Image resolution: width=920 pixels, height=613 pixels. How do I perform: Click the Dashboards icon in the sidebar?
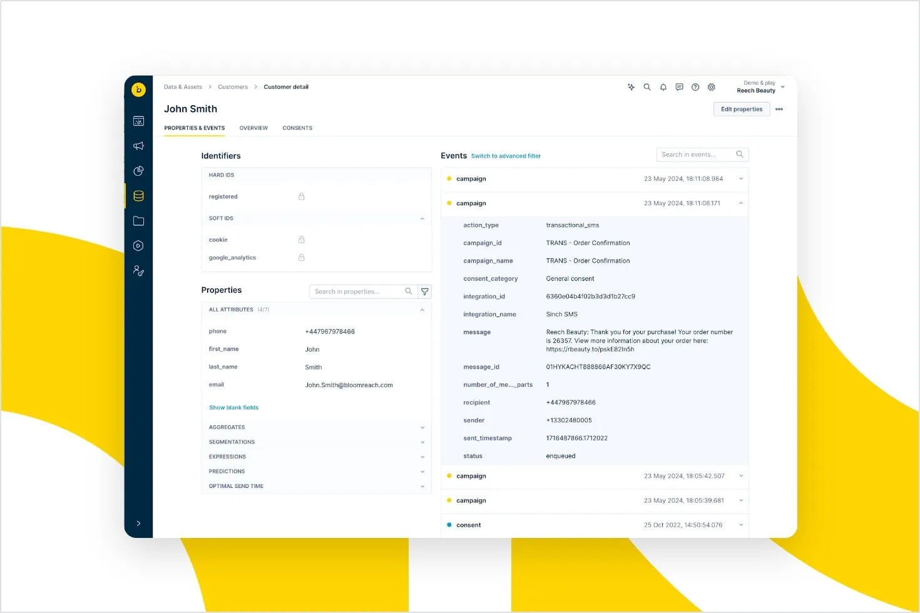[138, 121]
